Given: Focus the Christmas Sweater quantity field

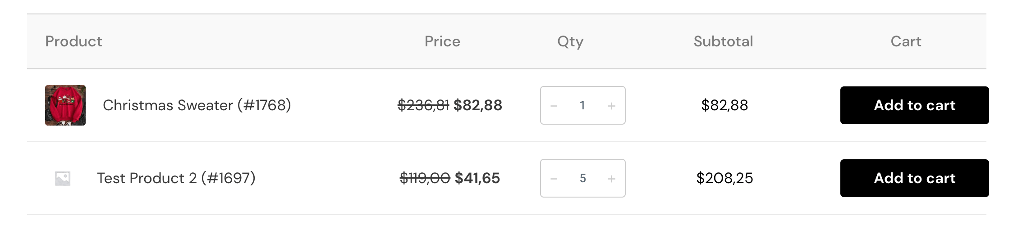Looking at the screenshot, I should [x=582, y=105].
